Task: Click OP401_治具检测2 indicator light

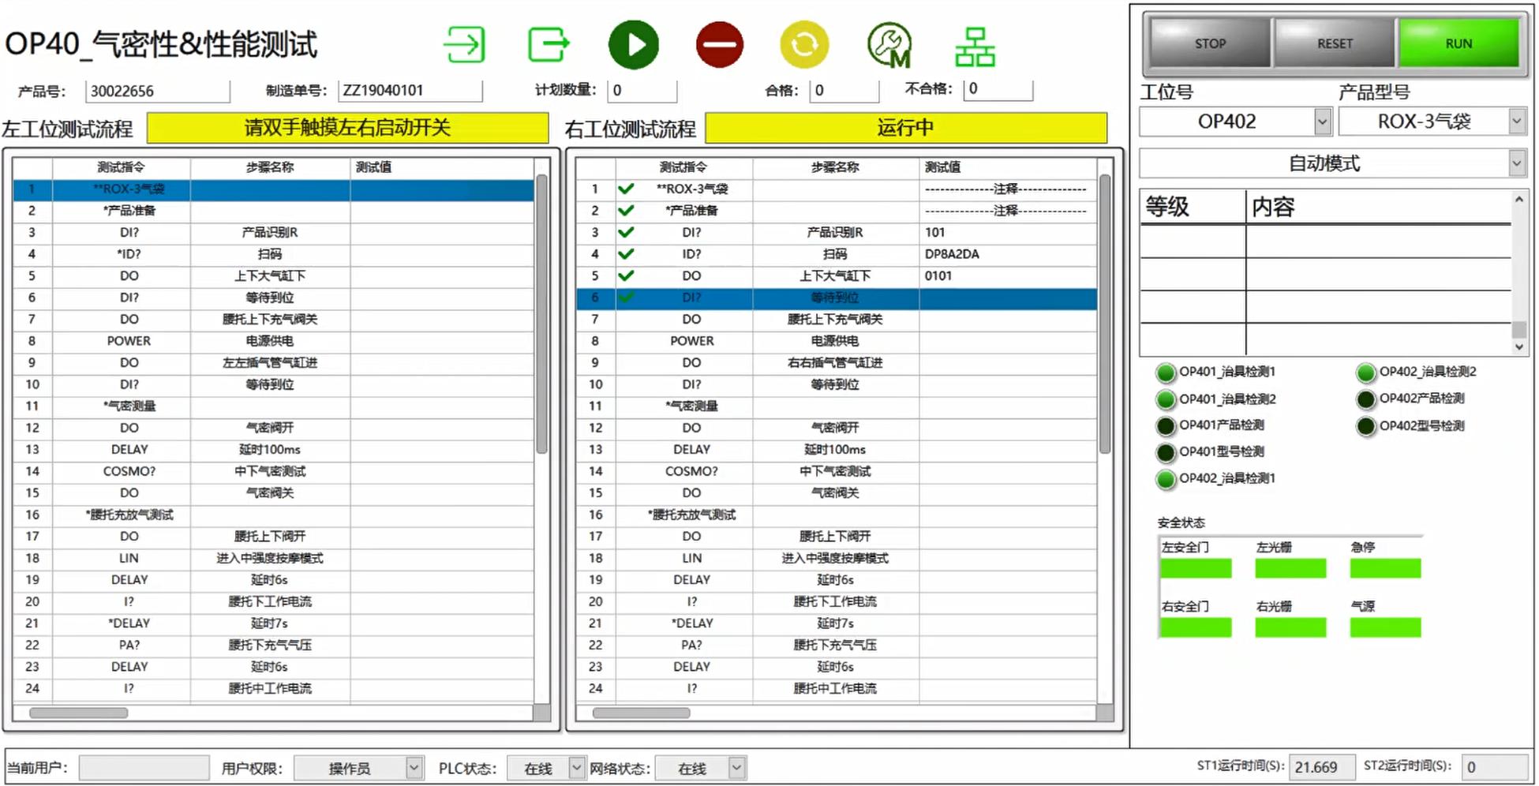Action: pyautogui.click(x=1166, y=399)
